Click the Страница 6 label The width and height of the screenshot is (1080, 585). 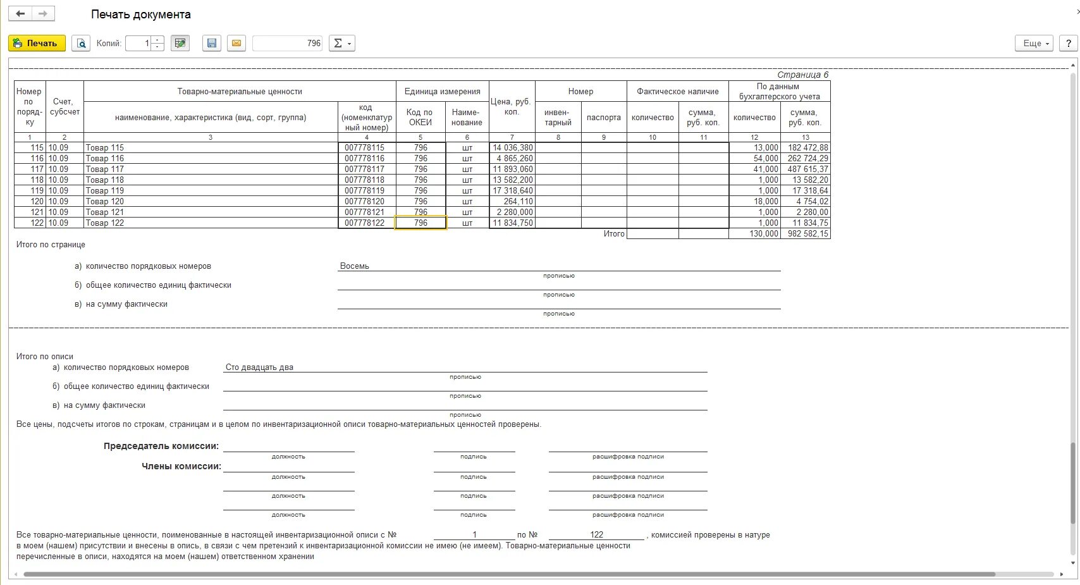802,75
